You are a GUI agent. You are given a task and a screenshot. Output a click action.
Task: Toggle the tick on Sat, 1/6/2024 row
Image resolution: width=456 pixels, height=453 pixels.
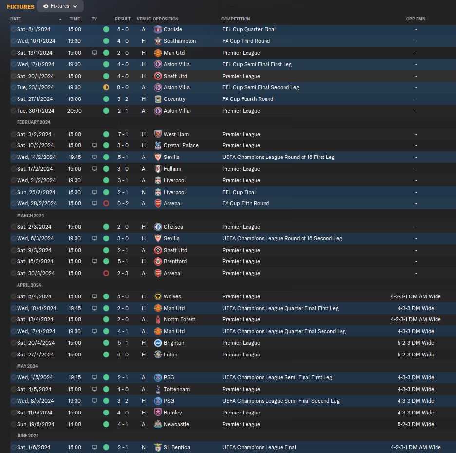13,447
